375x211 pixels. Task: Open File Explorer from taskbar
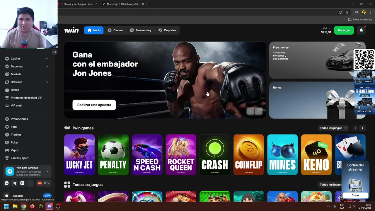15,206
